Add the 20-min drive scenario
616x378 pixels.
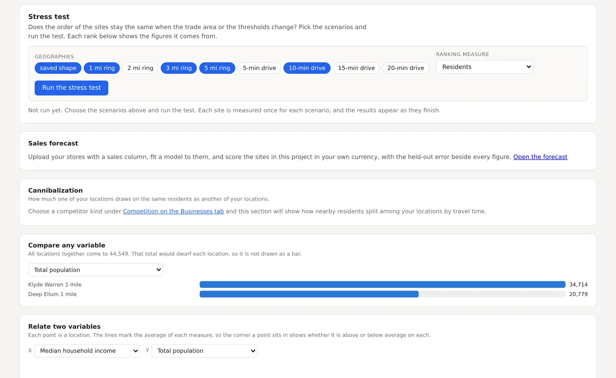(405, 68)
